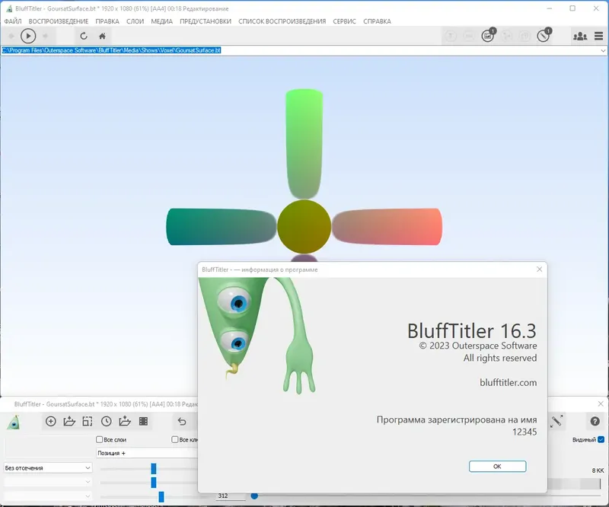This screenshot has height=507, width=609.
Task: Open the community/people icon on top toolbar
Action: (579, 36)
